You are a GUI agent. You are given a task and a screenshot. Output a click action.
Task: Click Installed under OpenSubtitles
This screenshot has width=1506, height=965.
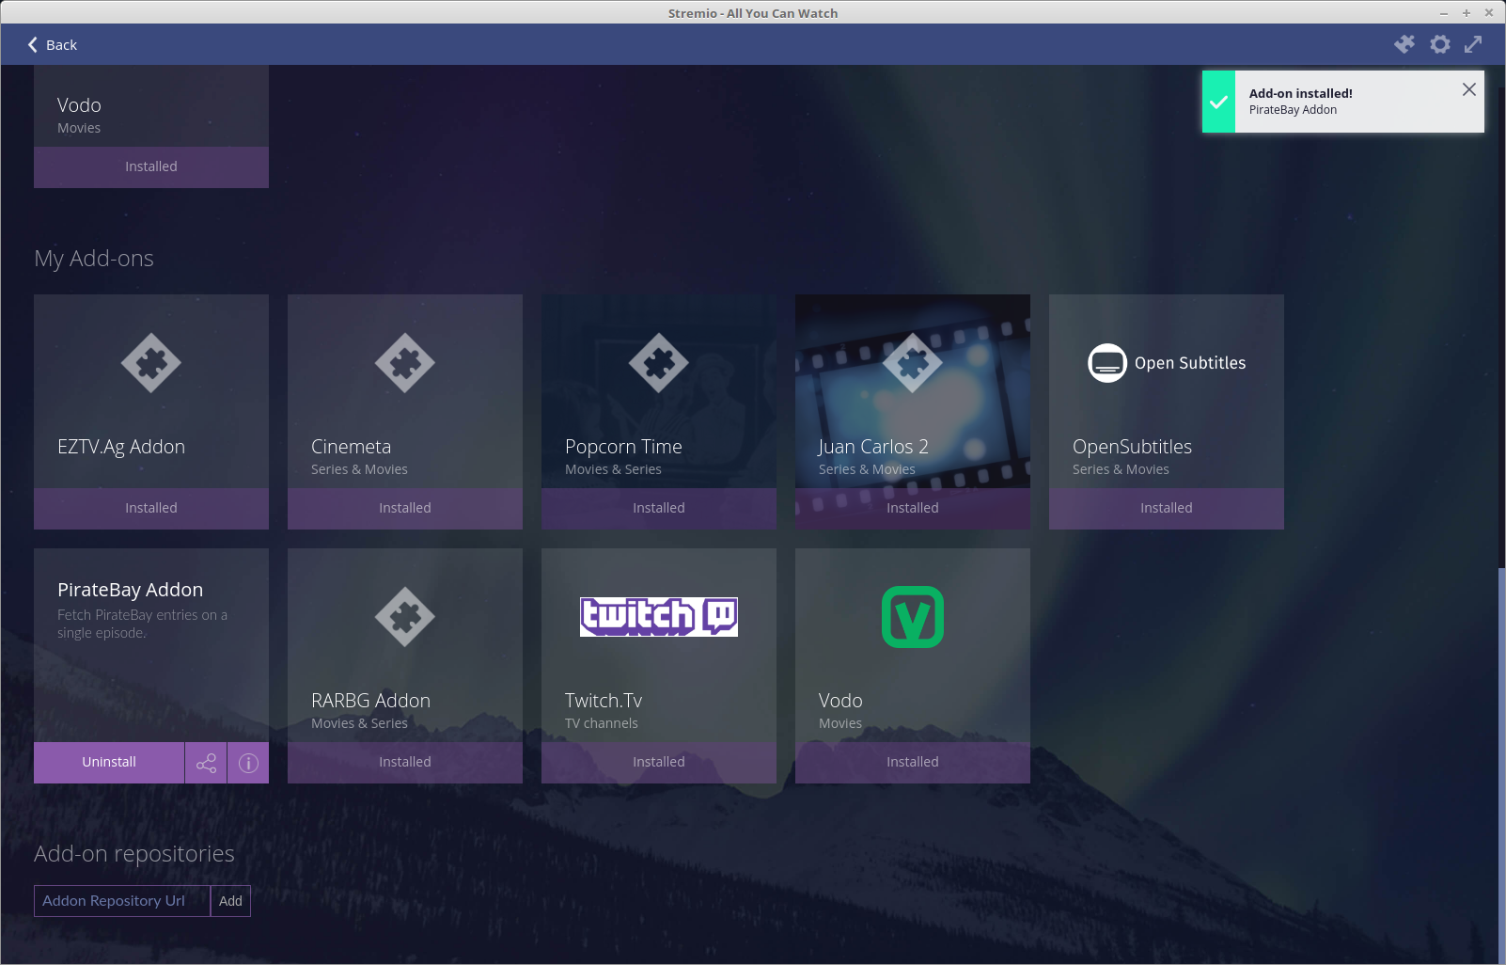1167,508
